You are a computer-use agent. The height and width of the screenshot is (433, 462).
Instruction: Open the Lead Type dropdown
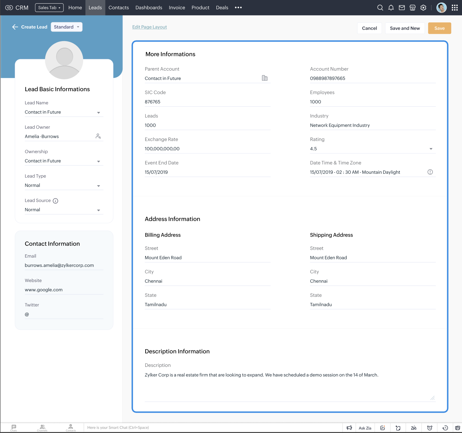pyautogui.click(x=98, y=186)
